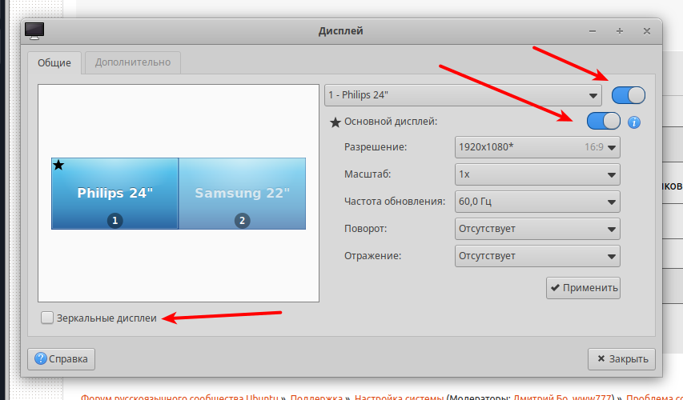
Task: Click the blue info icon beside the primary display switch
Action: pyautogui.click(x=634, y=122)
